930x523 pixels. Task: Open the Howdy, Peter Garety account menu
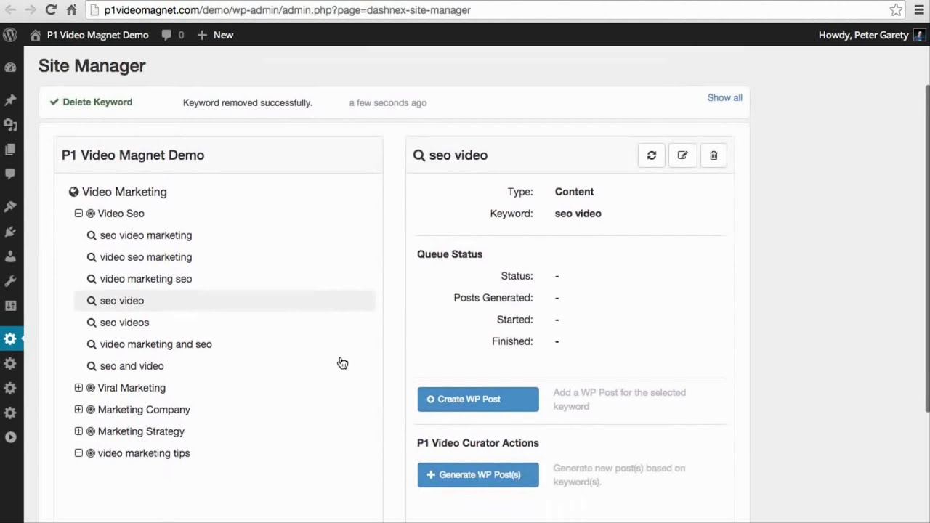[x=872, y=35]
